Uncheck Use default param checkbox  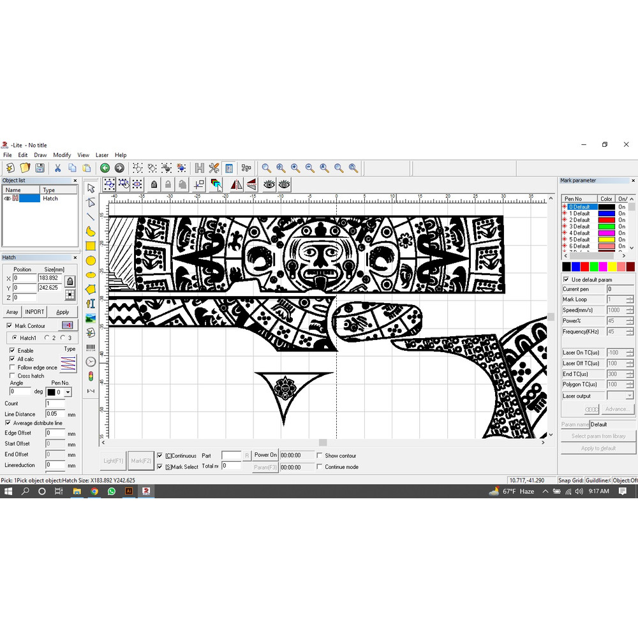point(566,279)
